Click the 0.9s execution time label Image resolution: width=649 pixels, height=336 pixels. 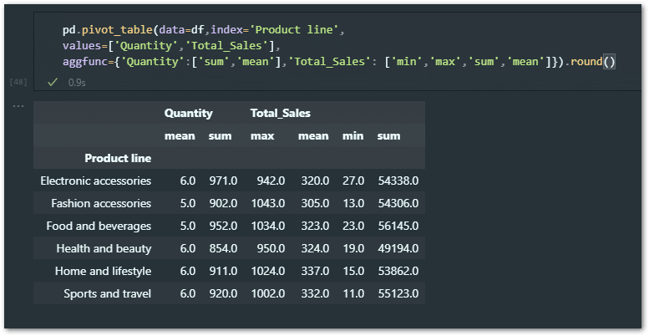pyautogui.click(x=76, y=83)
